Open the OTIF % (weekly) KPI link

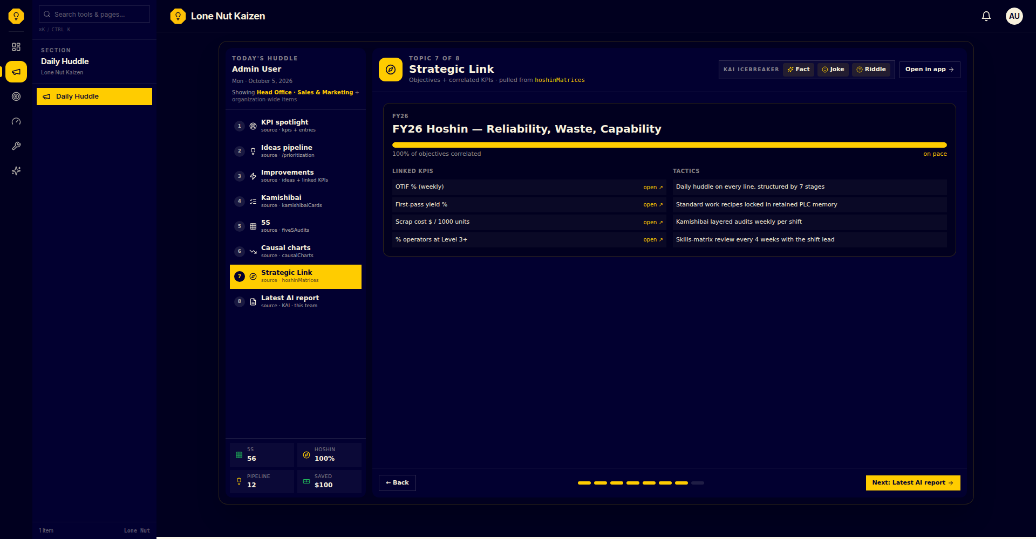point(653,188)
